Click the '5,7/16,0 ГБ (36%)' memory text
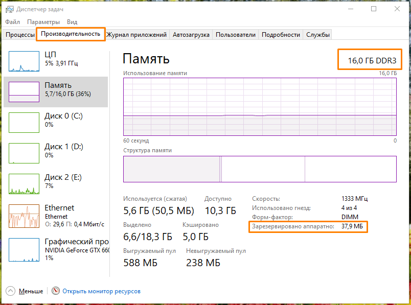 (68, 94)
